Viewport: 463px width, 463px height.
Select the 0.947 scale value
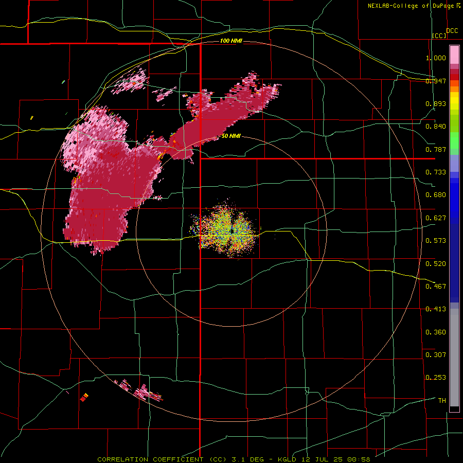[436, 81]
